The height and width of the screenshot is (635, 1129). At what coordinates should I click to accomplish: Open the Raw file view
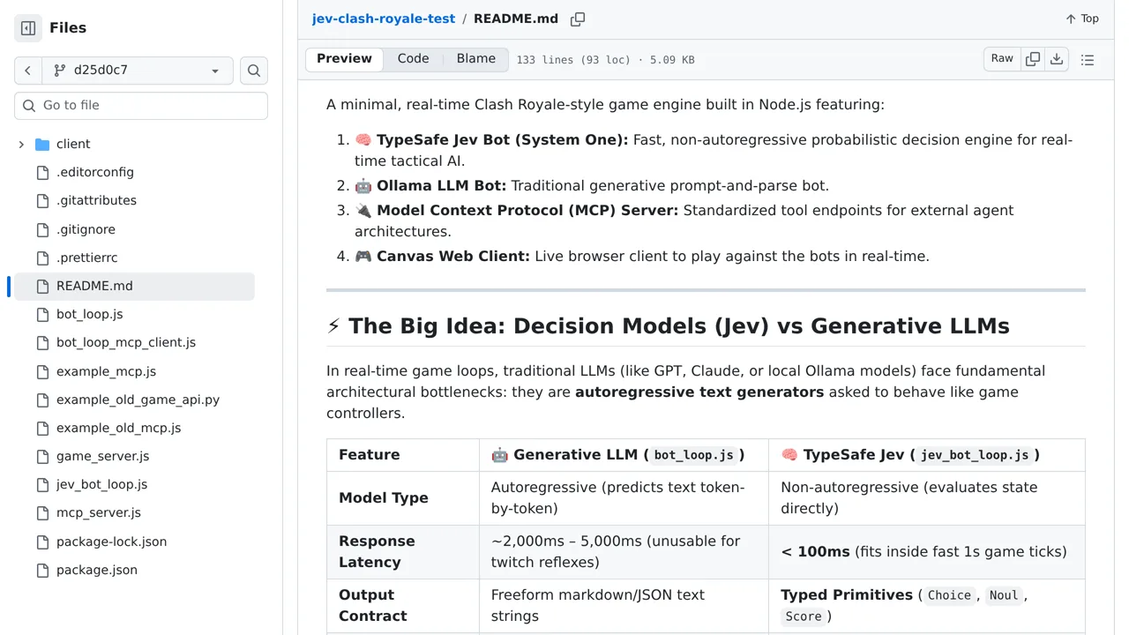click(1002, 59)
